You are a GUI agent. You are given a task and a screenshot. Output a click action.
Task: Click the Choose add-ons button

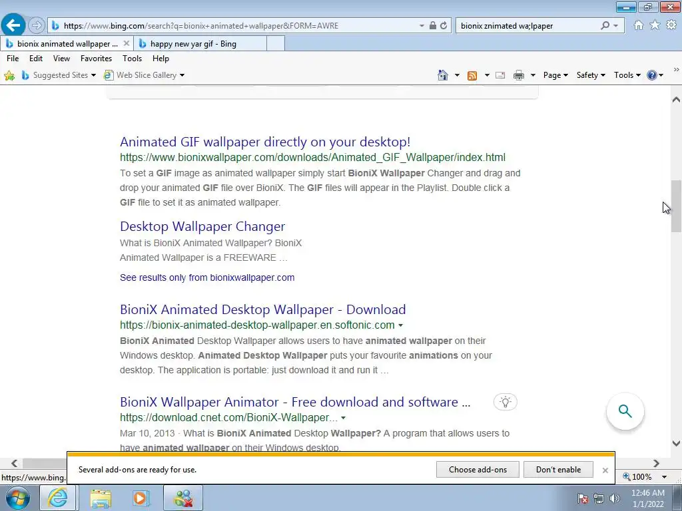(478, 470)
